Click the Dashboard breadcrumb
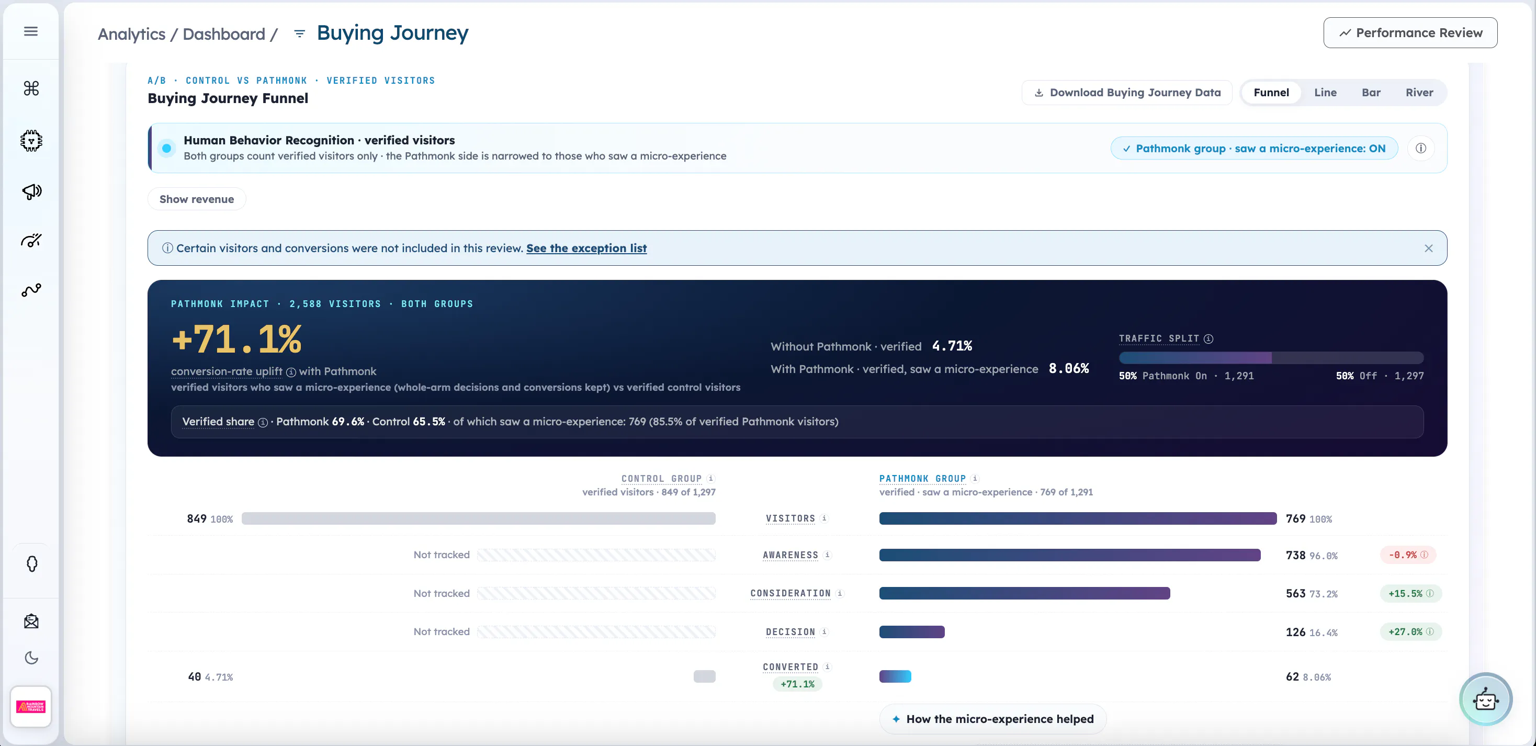1536x746 pixels. [x=223, y=34]
